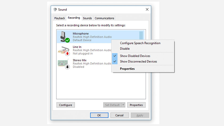Select Disable in the context menu
Image resolution: width=224 pixels, height=126 pixels.
[x=125, y=49]
